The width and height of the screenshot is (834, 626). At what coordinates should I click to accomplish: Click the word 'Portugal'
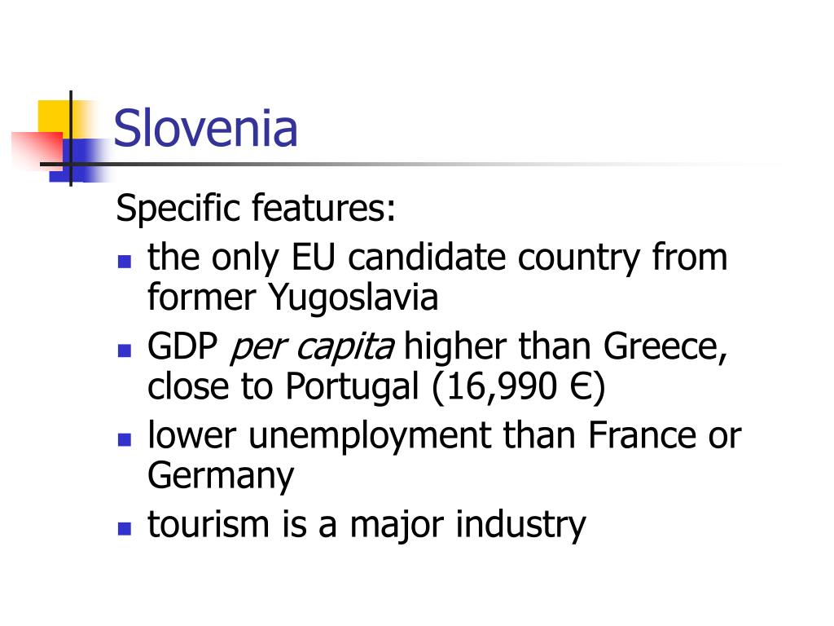[x=353, y=389]
